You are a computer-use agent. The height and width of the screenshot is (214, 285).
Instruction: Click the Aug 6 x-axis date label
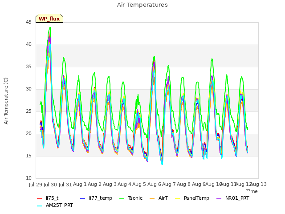(154, 185)
